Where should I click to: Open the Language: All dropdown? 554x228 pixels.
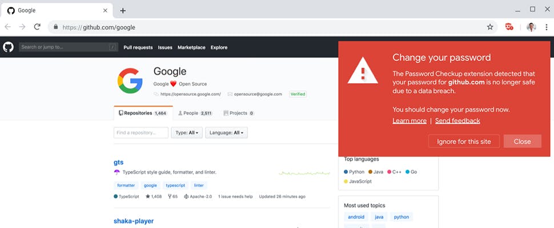point(227,133)
